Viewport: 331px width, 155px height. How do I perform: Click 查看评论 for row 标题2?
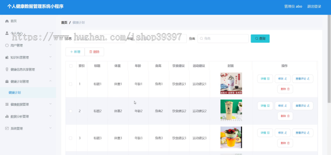tap(303, 106)
